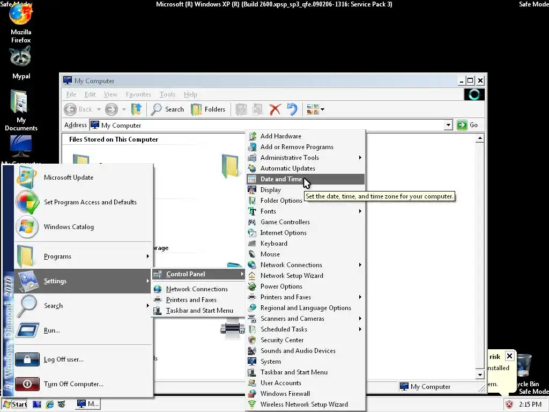Open the address bar dropdown arrow
The image size is (549, 412).
(448, 125)
